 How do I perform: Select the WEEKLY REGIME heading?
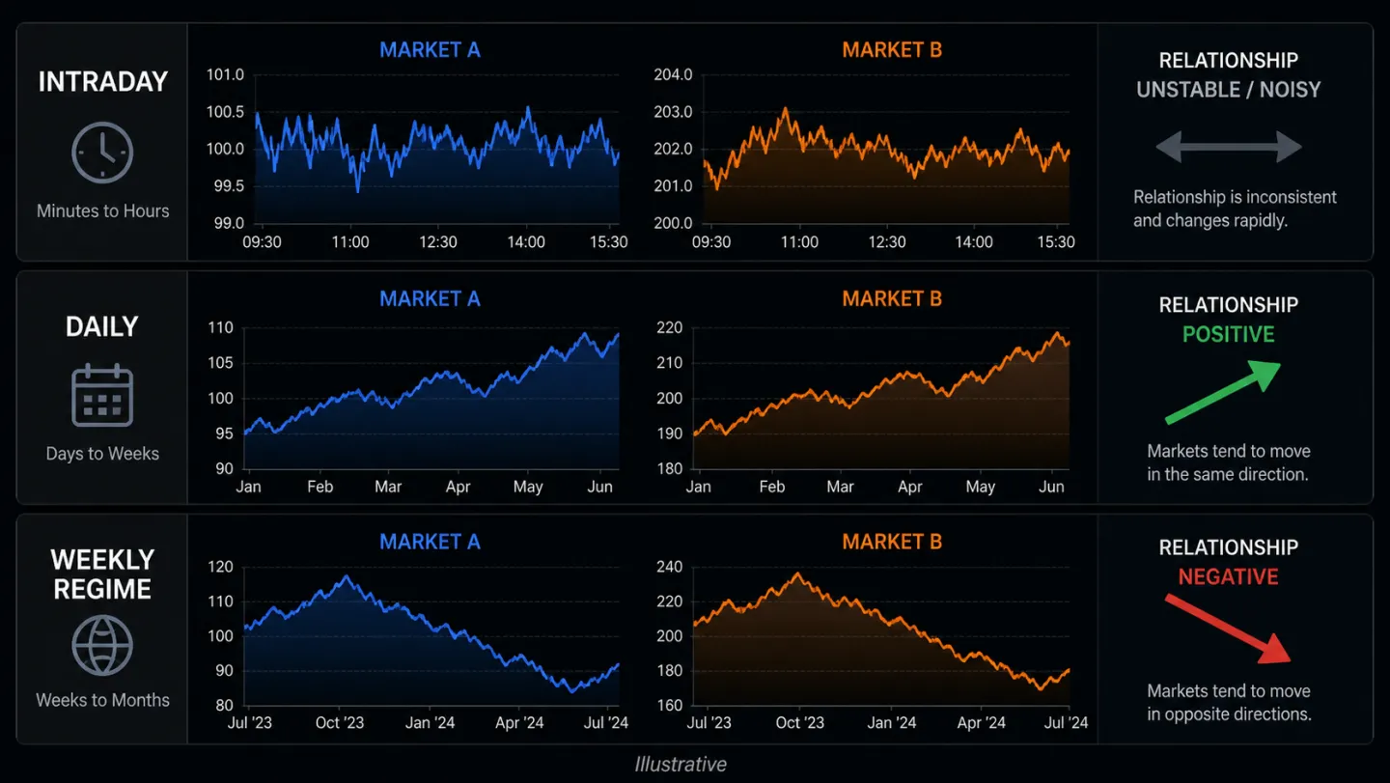[x=102, y=574]
